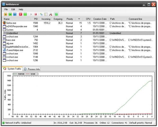Click the Processes: 36 status entry
This screenshot has width=158, height=127.
tap(91, 123)
